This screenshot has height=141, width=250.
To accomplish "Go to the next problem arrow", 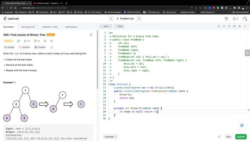I will [x=139, y=19].
